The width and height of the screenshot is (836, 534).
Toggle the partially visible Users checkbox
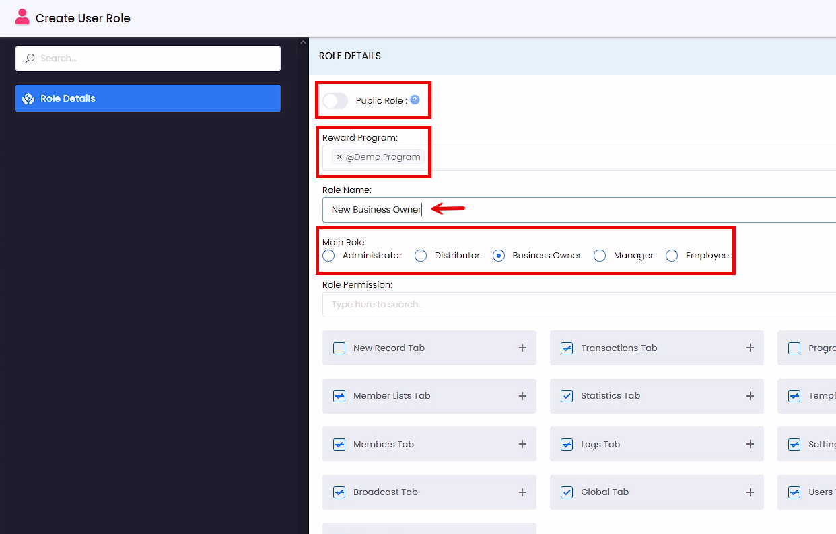pyautogui.click(x=794, y=492)
